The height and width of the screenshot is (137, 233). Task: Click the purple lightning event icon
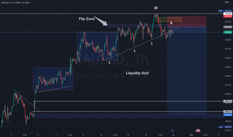(172, 131)
